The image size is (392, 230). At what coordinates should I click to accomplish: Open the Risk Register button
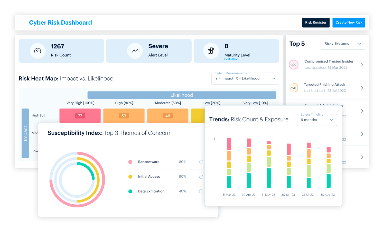tap(316, 23)
